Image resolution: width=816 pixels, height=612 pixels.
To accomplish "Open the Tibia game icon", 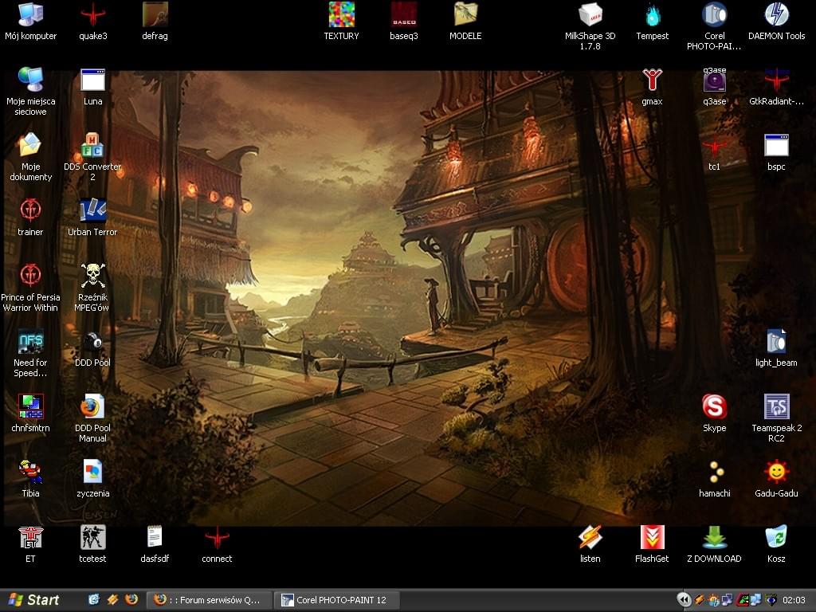I will 30,473.
